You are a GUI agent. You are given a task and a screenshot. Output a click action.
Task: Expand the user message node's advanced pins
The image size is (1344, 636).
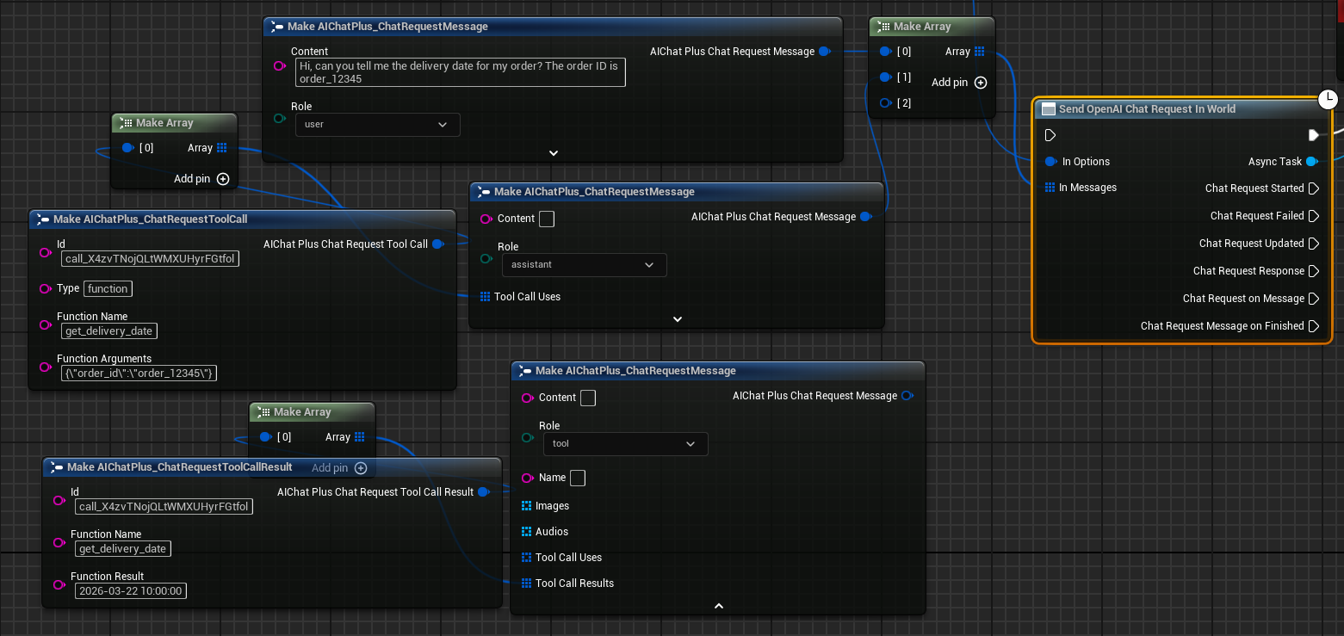tap(554, 153)
